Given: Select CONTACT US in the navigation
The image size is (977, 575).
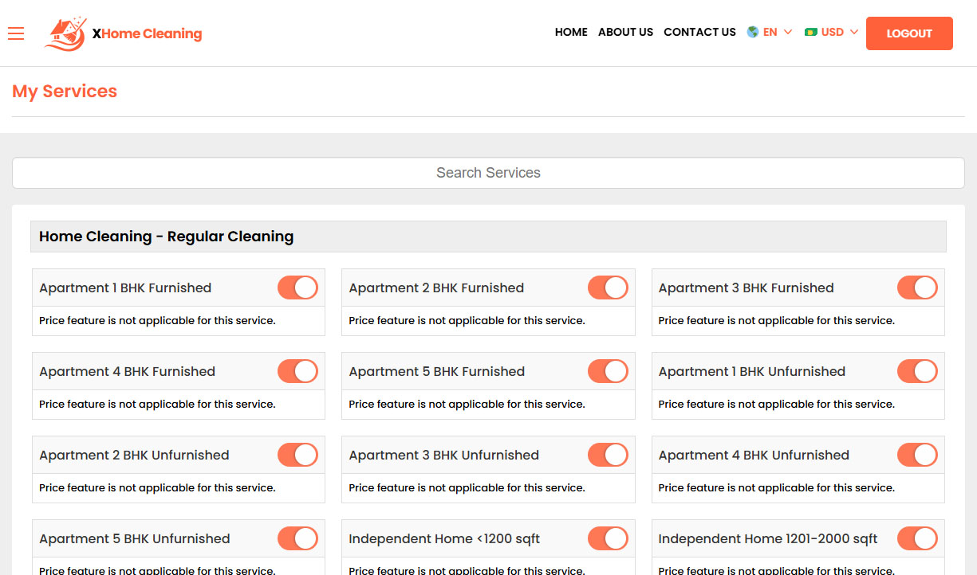Looking at the screenshot, I should [699, 32].
